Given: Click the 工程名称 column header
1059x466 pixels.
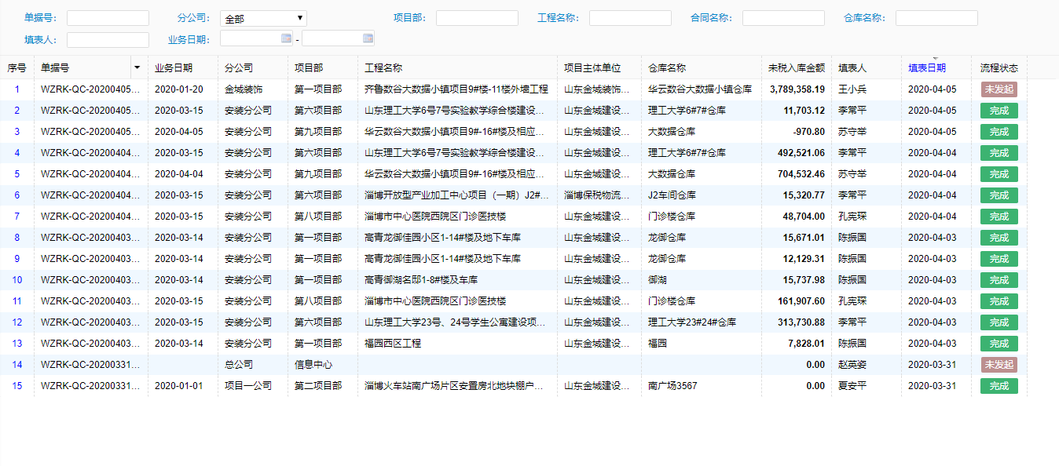Looking at the screenshot, I should coord(383,68).
